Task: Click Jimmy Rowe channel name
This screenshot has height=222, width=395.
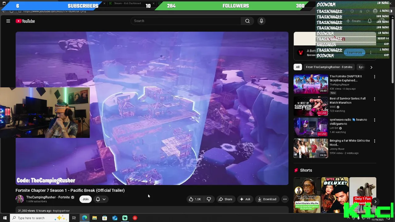Action: click(x=337, y=149)
